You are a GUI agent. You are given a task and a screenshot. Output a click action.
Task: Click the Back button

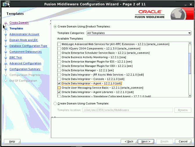(129, 141)
